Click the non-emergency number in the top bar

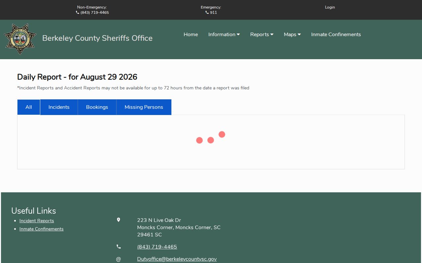(95, 12)
